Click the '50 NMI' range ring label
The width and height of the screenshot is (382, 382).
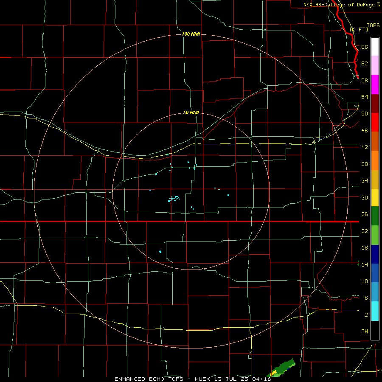191,112
